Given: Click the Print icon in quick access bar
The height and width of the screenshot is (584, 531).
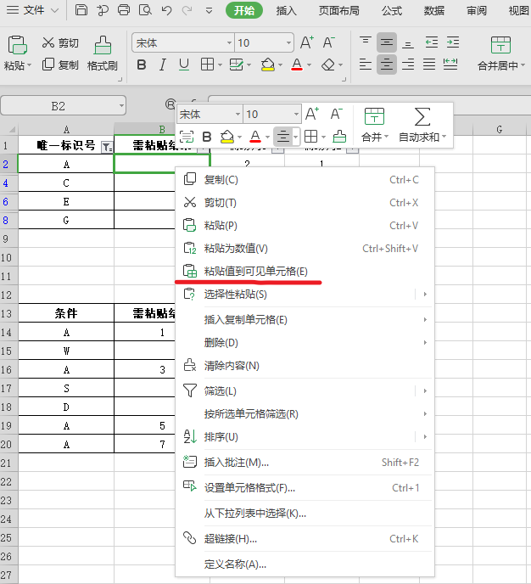Looking at the screenshot, I should pos(124,9).
